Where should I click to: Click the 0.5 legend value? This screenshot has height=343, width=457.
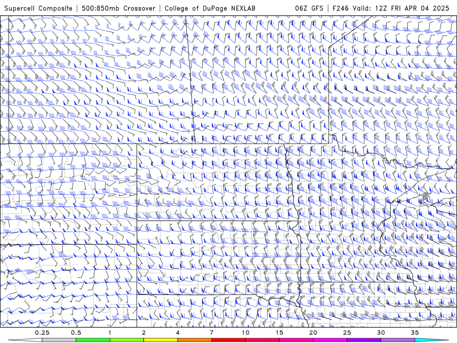76,333
